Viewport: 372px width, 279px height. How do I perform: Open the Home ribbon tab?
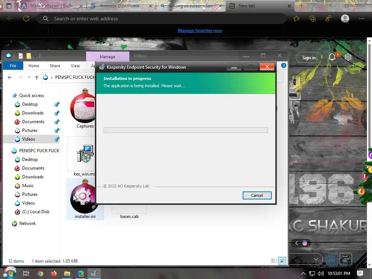(34, 66)
